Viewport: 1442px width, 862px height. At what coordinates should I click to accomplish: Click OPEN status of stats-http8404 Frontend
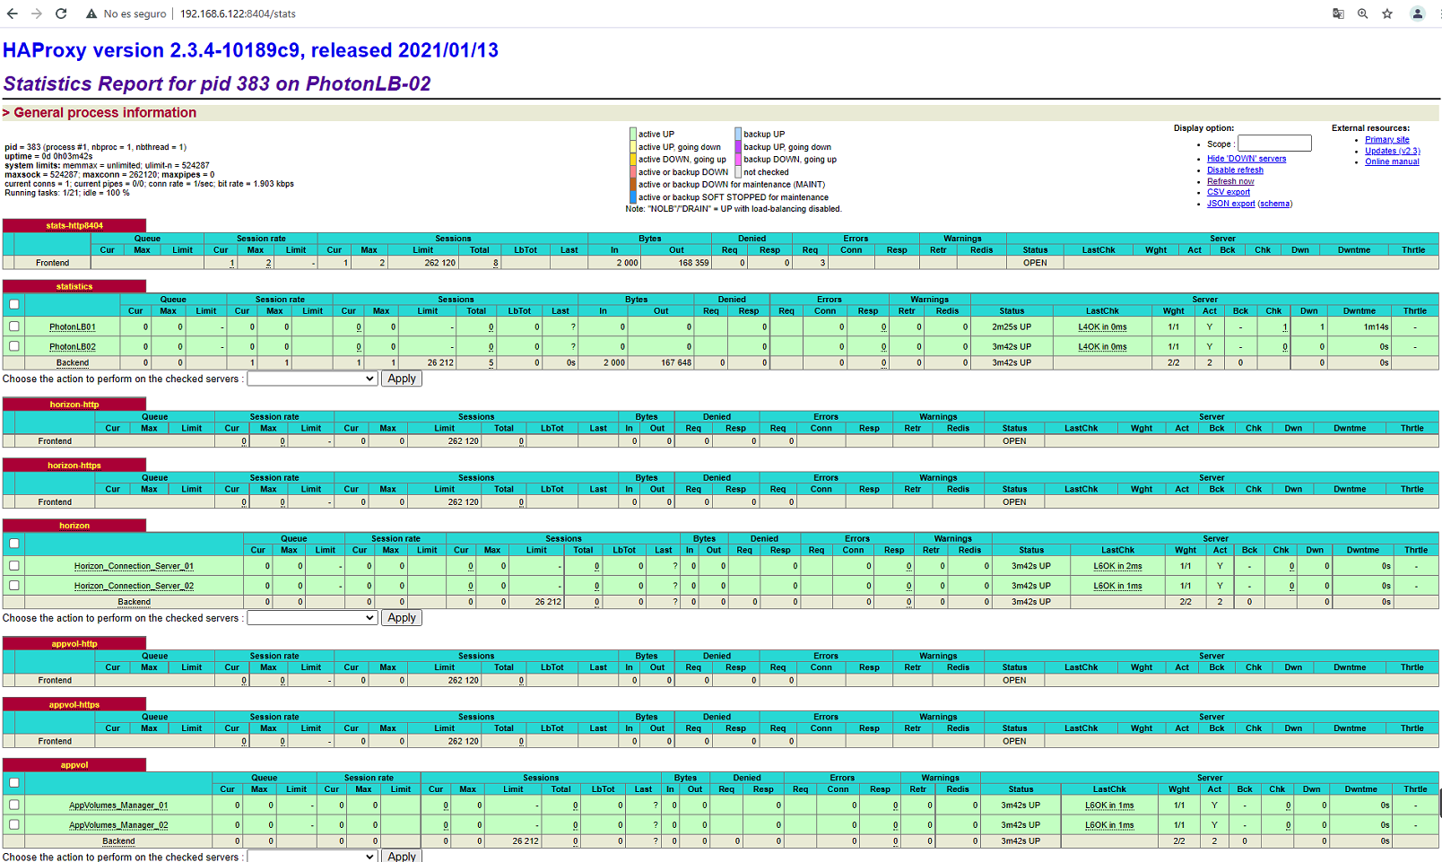(x=1035, y=263)
